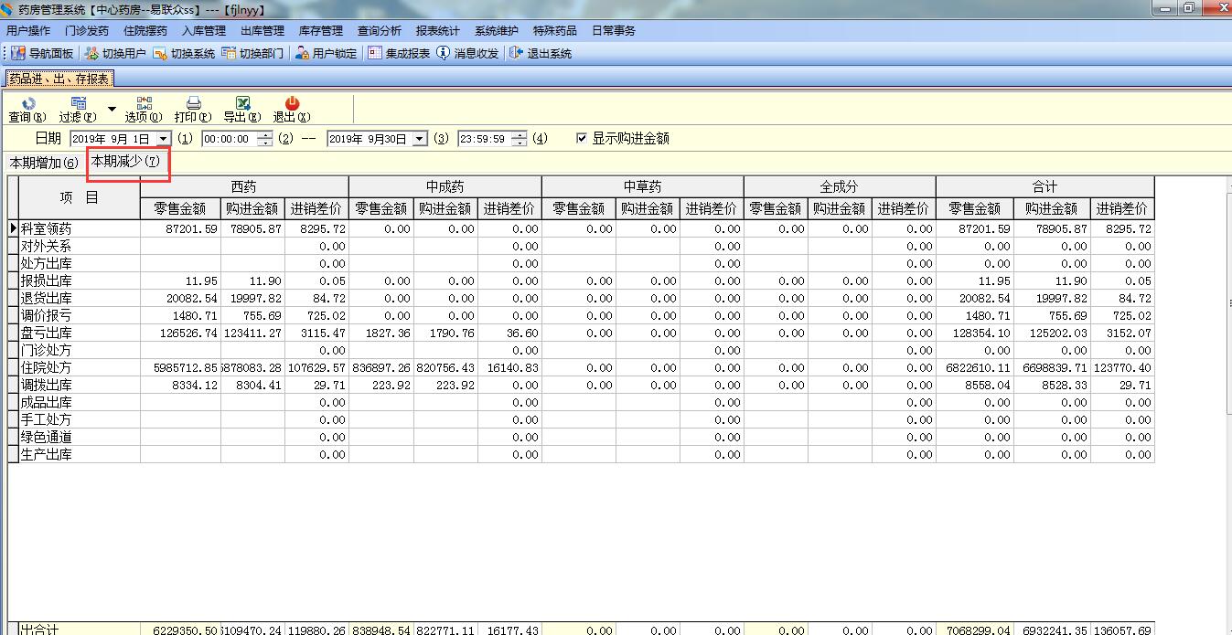The image size is (1232, 635).
Task: Click the 查询 refresh icon
Action: coord(27,103)
